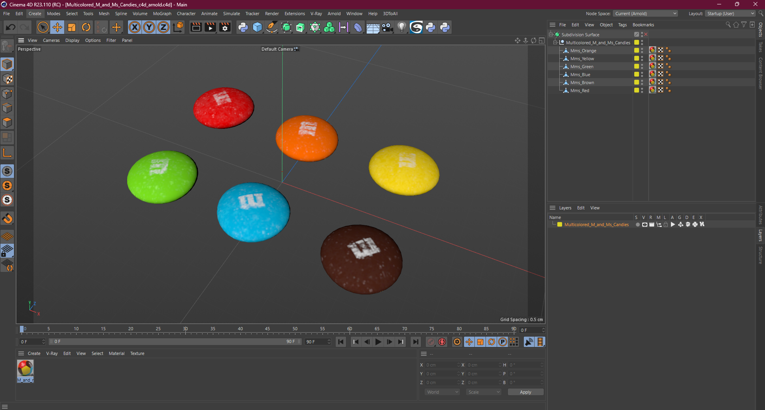Click the Subdivision Surface generator icon

pos(286,27)
